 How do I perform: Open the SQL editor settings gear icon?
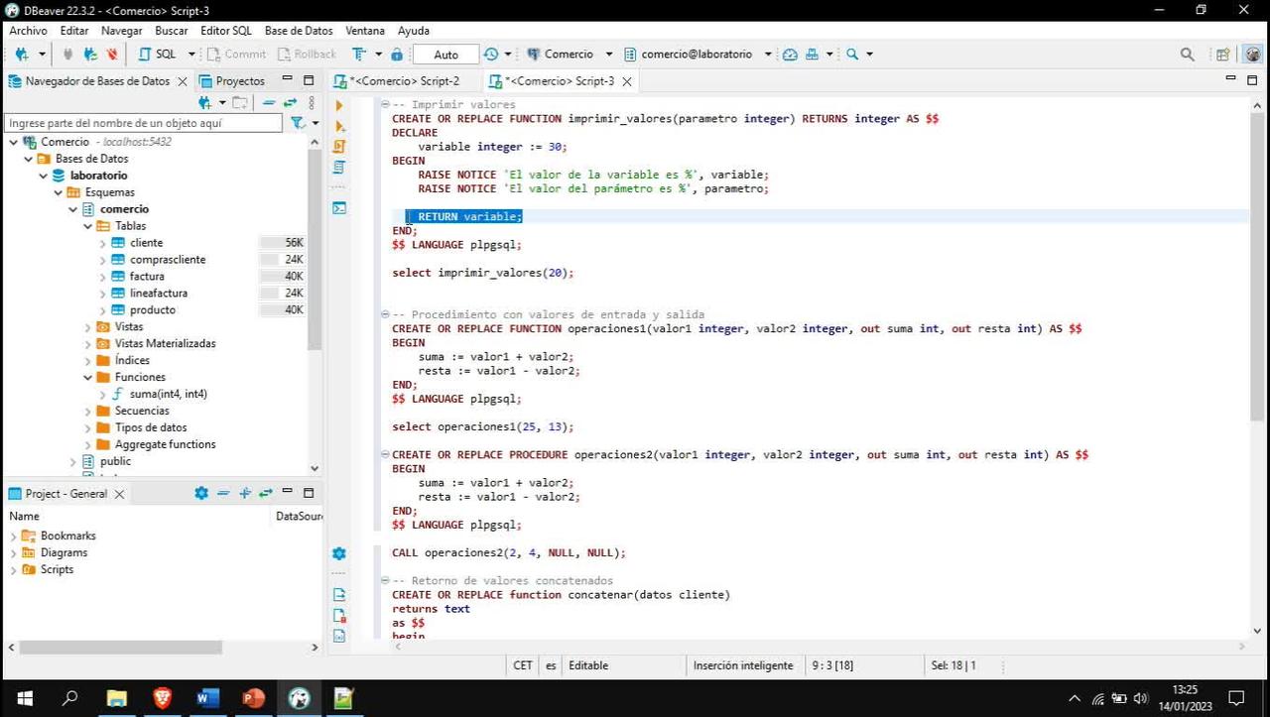tap(338, 553)
